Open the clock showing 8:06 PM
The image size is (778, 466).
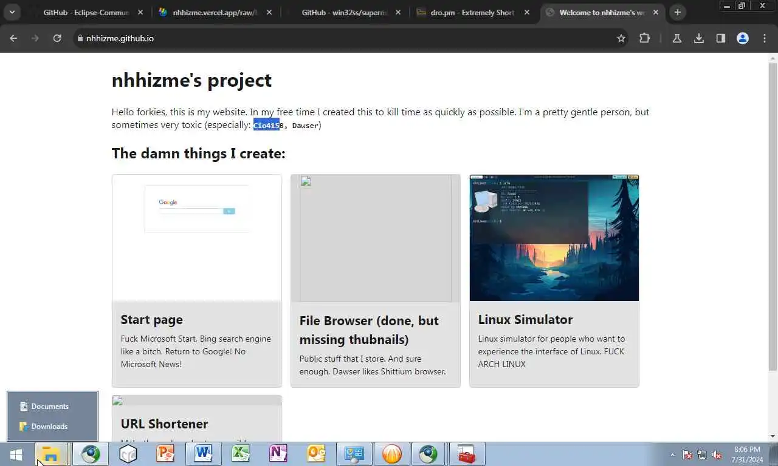pos(748,454)
